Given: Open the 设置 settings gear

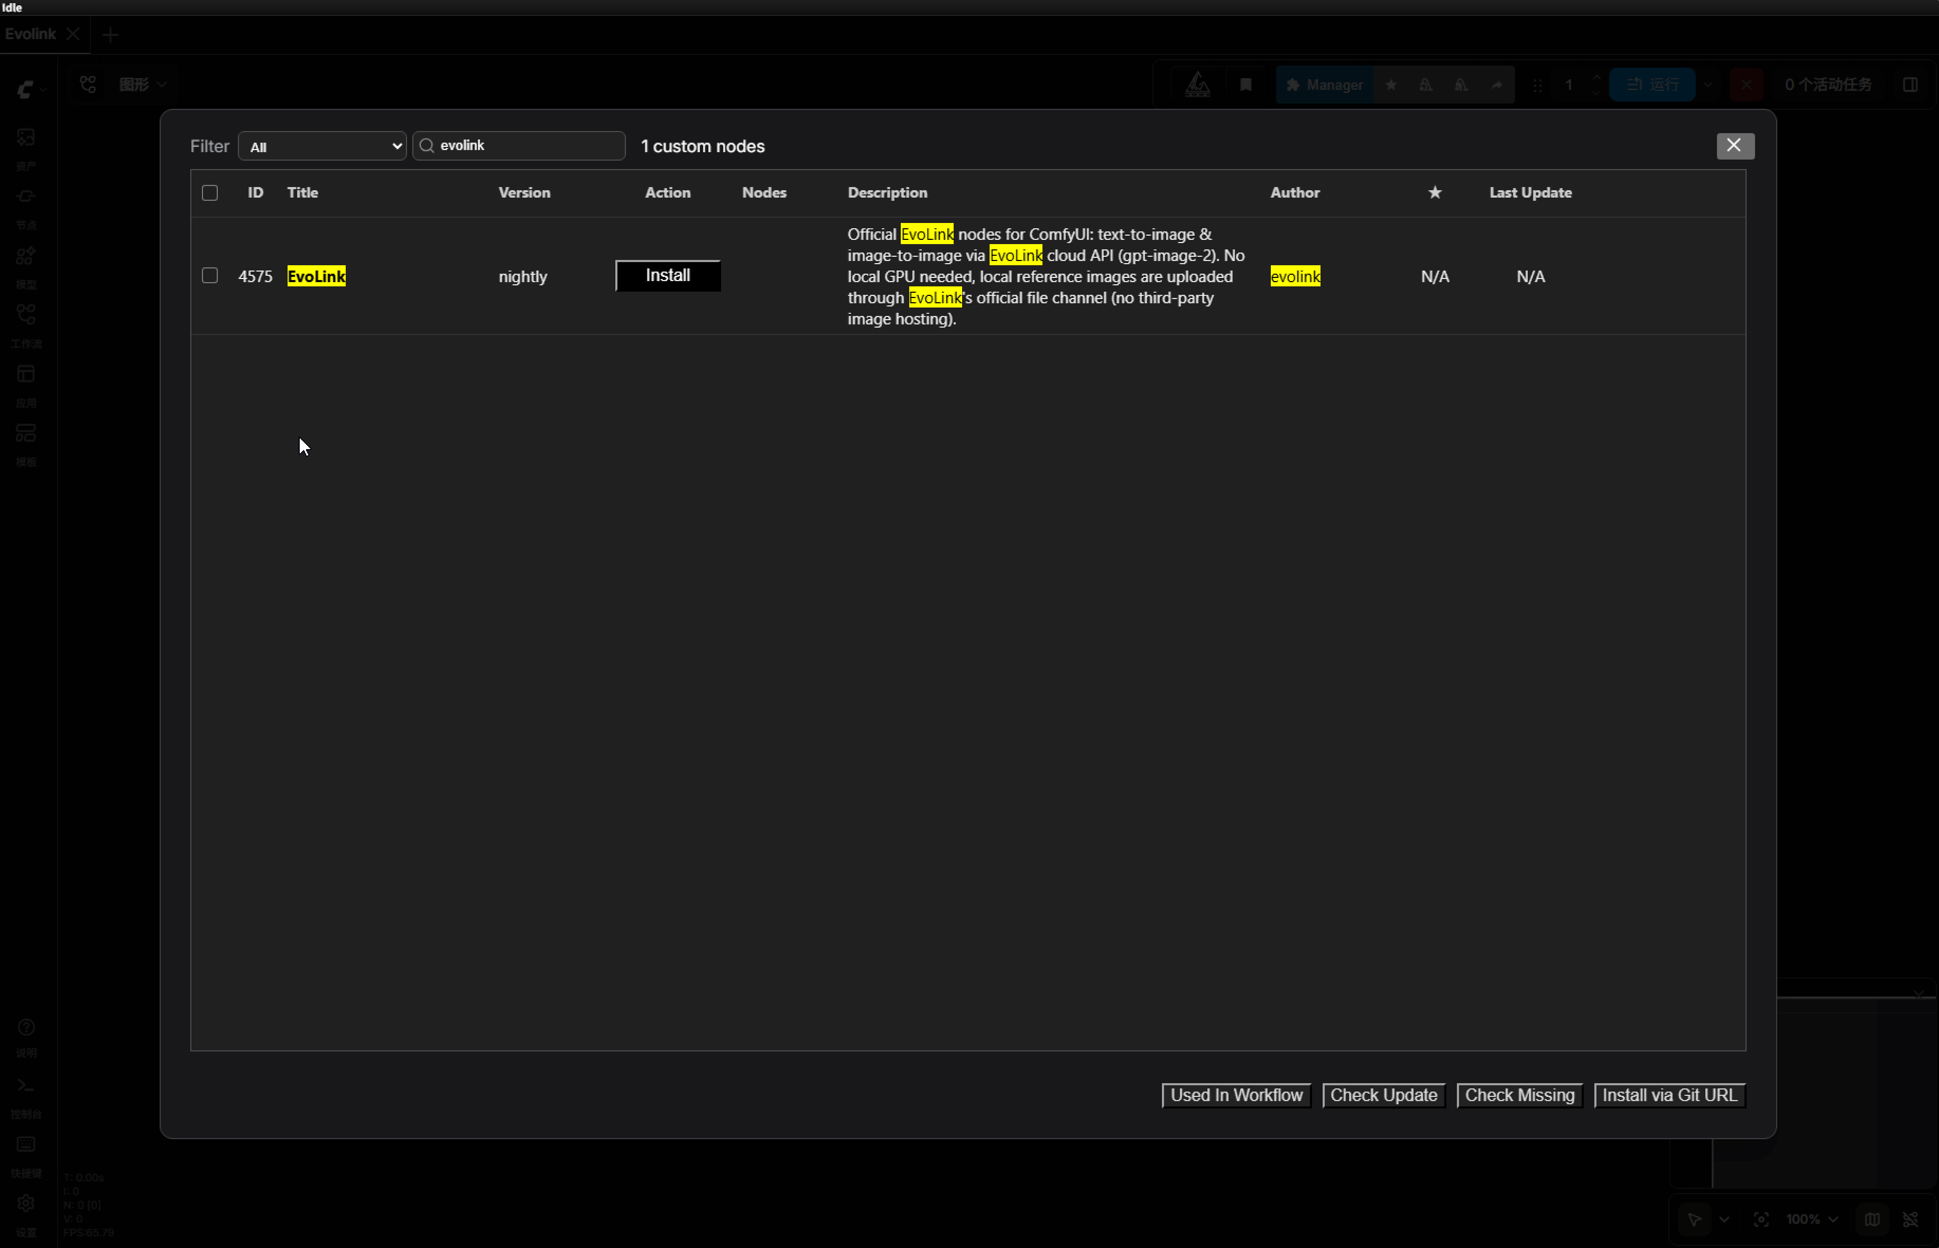Looking at the screenshot, I should 26,1204.
